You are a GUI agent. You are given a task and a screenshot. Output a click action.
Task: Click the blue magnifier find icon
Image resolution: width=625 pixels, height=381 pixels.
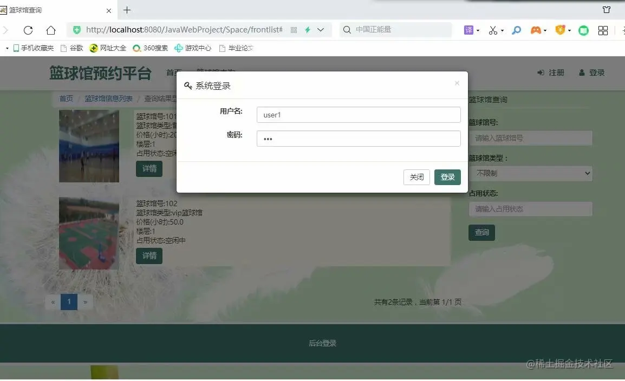tap(517, 30)
